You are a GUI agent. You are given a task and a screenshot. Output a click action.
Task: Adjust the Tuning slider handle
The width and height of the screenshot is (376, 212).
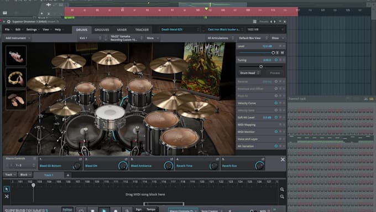[x=261, y=66]
